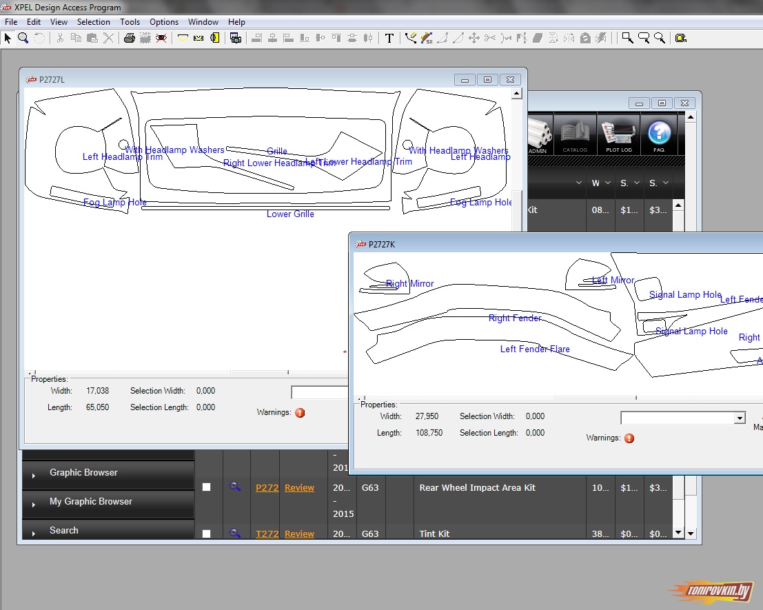
Task: Open the combo box dropdown in P2727K
Action: pos(740,418)
